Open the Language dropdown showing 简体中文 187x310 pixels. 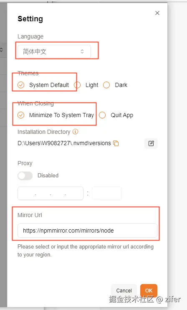click(x=54, y=51)
